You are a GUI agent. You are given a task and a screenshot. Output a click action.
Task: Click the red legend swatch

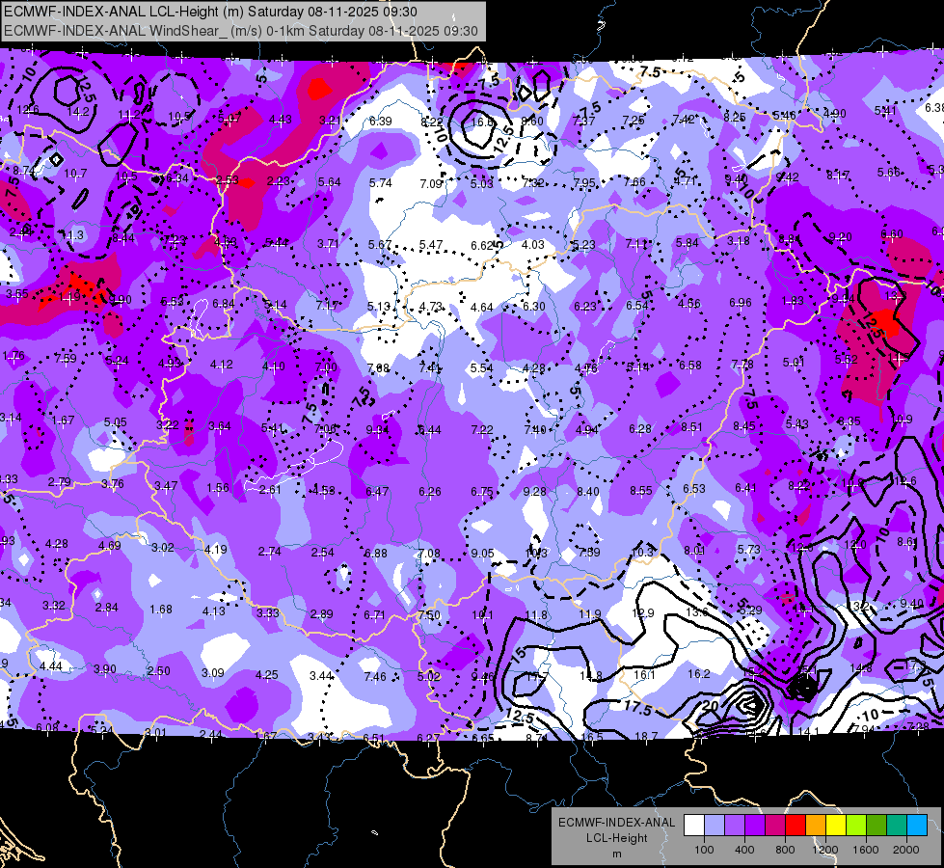[796, 826]
